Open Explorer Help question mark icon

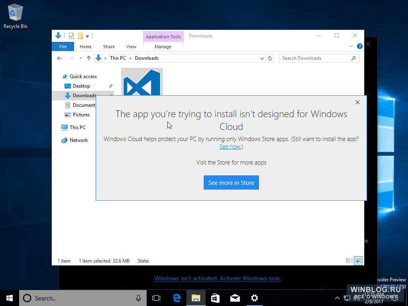pos(360,46)
